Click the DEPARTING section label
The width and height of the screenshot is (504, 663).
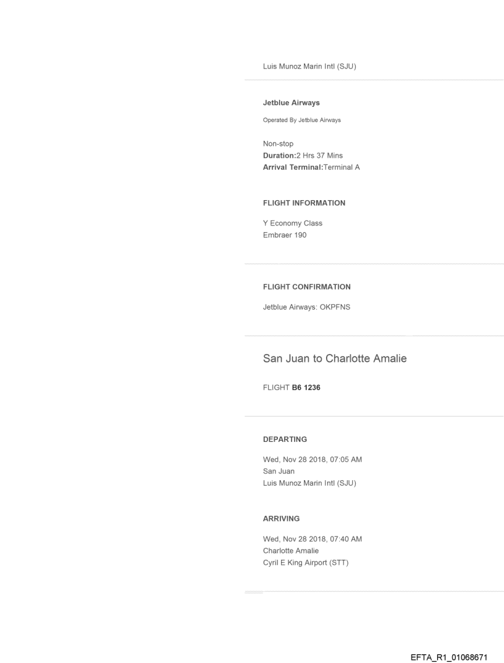pyautogui.click(x=285, y=439)
